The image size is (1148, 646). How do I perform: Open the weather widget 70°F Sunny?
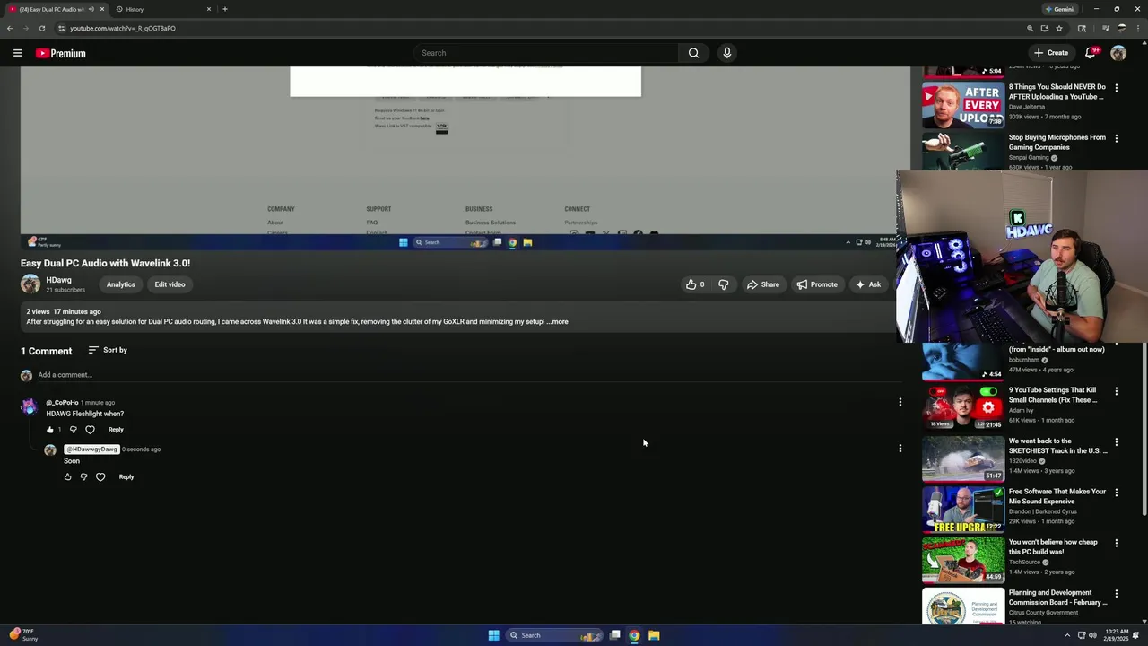coord(24,635)
